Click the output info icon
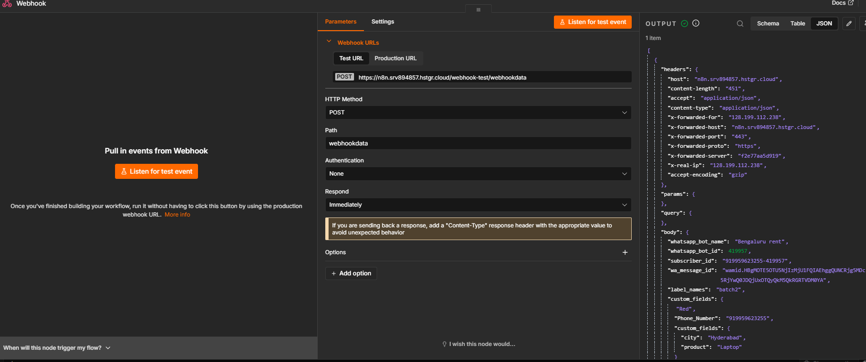This screenshot has height=362, width=866. [696, 23]
